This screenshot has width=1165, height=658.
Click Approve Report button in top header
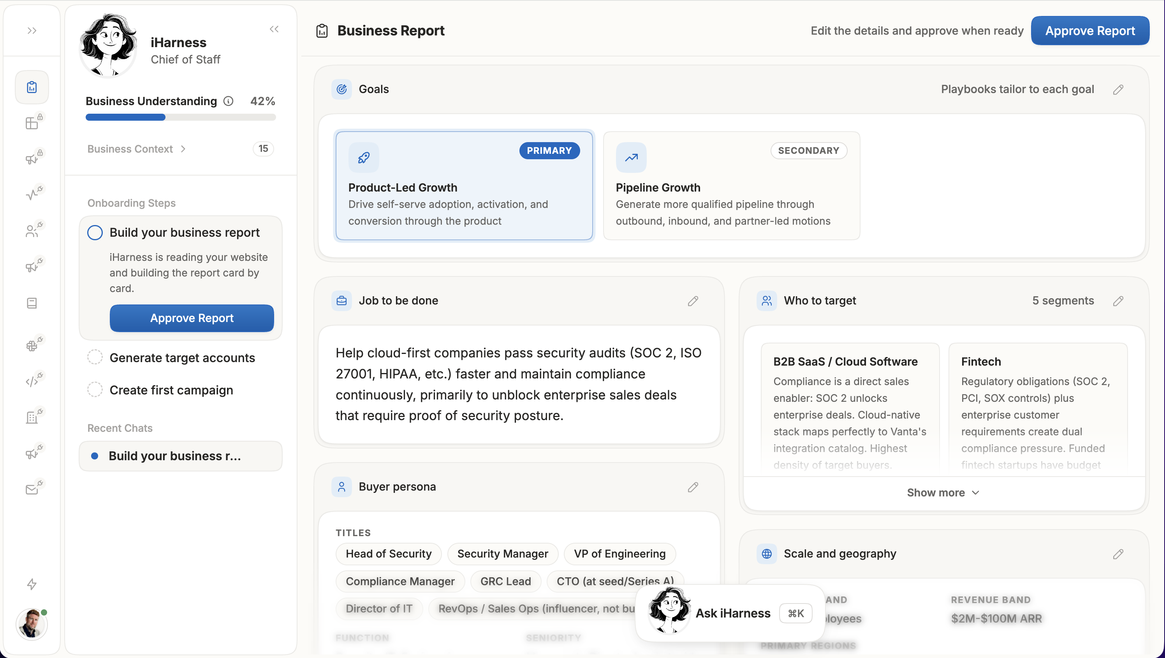click(1090, 31)
